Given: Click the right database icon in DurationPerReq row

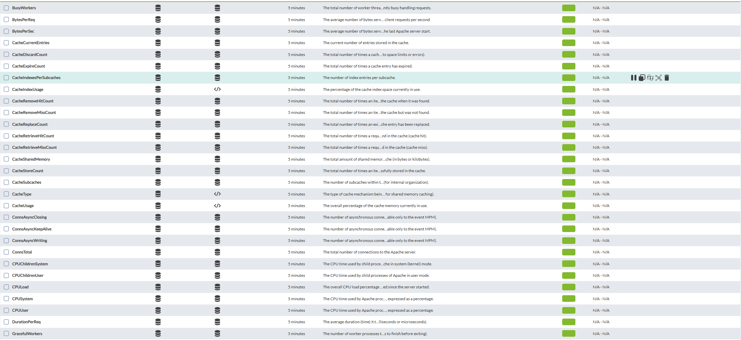Looking at the screenshot, I should tap(217, 322).
